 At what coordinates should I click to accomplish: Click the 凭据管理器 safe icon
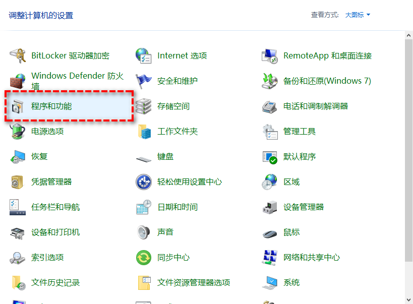tap(18, 182)
